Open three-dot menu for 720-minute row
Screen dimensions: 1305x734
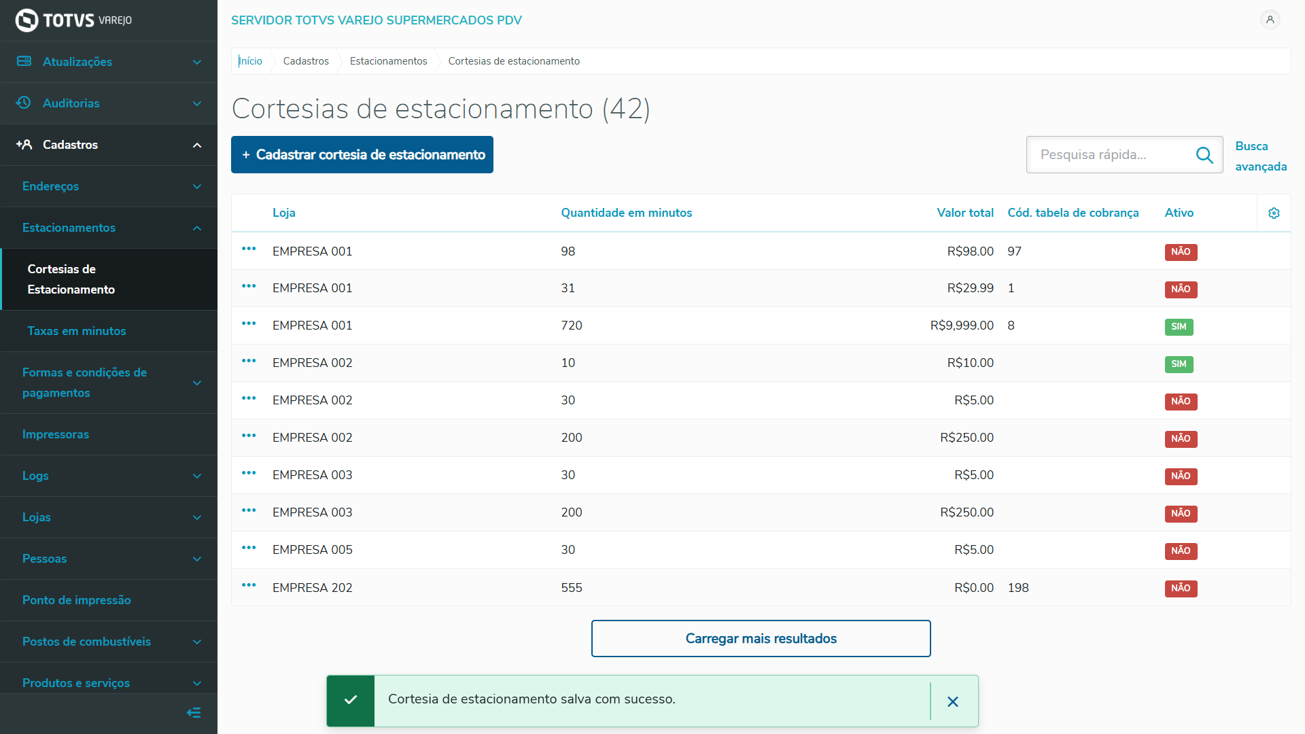(249, 324)
